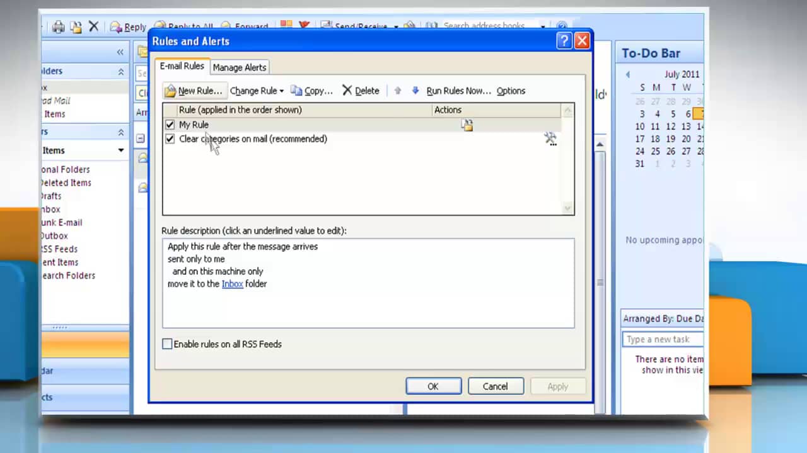Select the Personal Folders root item
The image size is (807, 453).
pos(66,169)
